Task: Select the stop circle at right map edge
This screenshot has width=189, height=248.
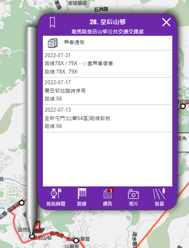Action: point(183,106)
